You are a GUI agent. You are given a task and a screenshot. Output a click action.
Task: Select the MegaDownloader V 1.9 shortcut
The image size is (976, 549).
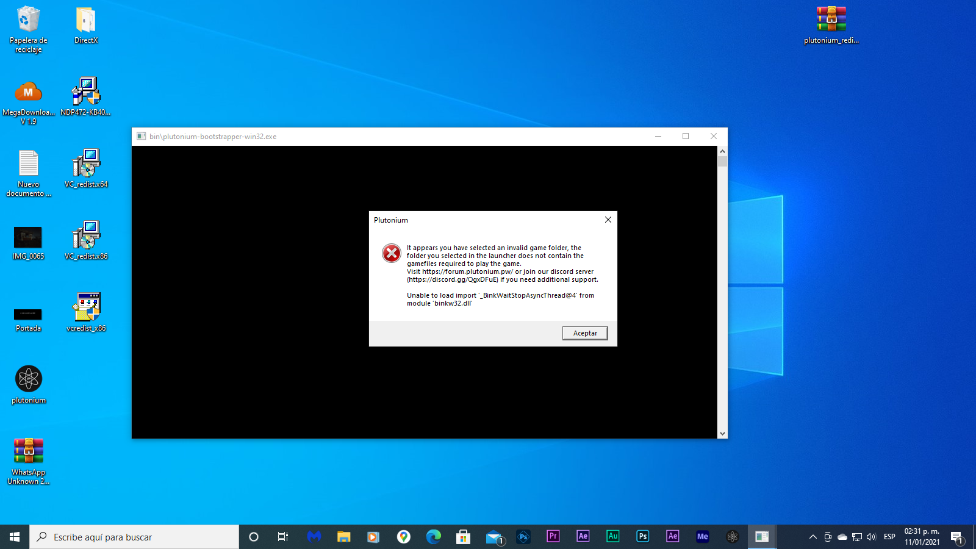pos(28,102)
